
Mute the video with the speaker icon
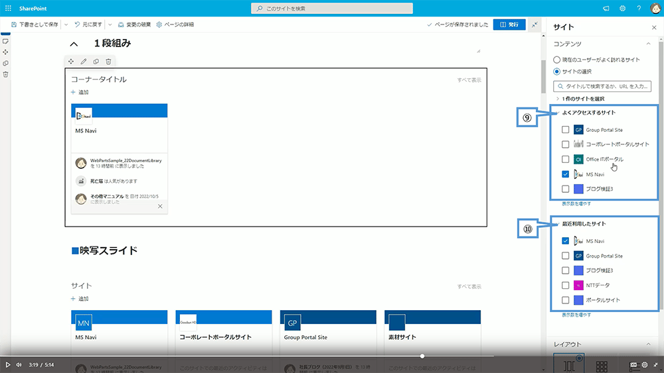[19, 364]
